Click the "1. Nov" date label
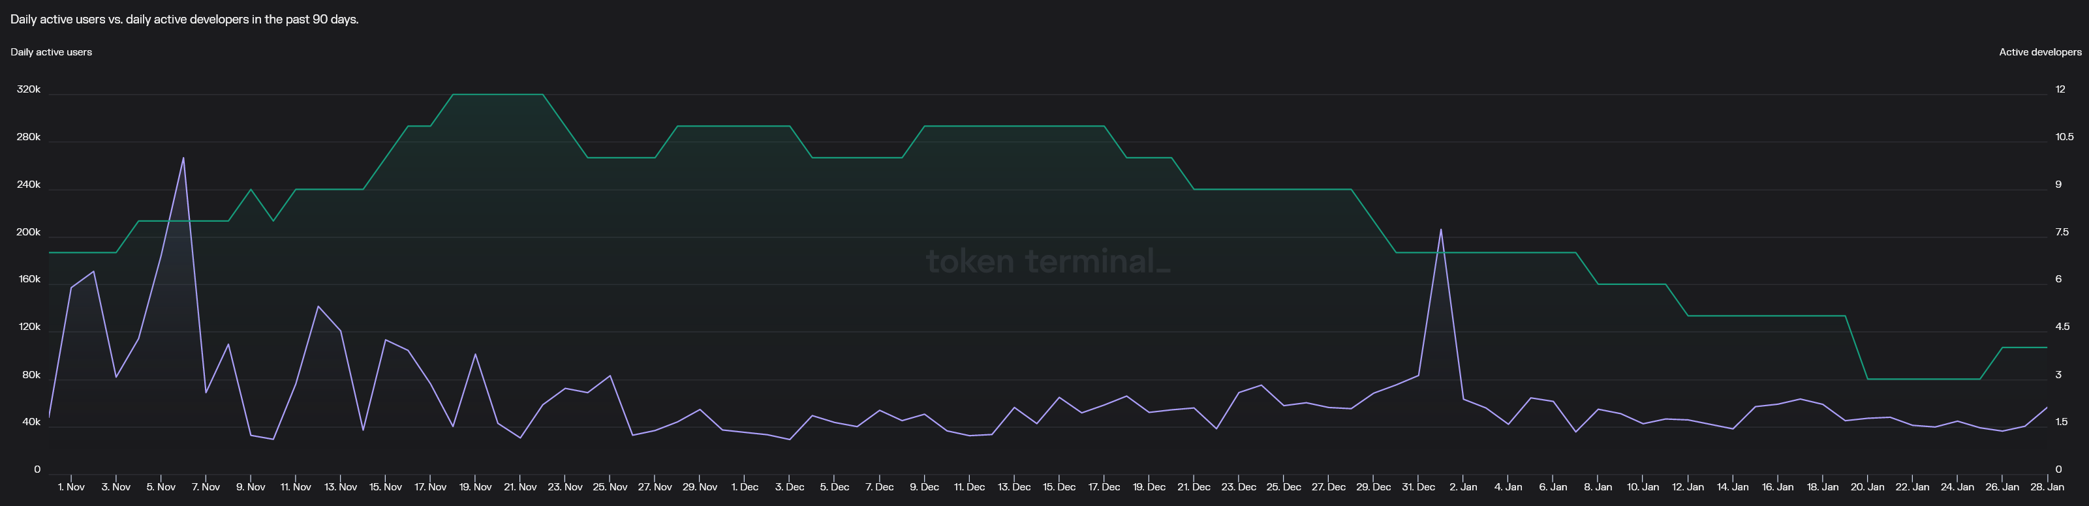This screenshot has height=506, width=2089. 71,487
